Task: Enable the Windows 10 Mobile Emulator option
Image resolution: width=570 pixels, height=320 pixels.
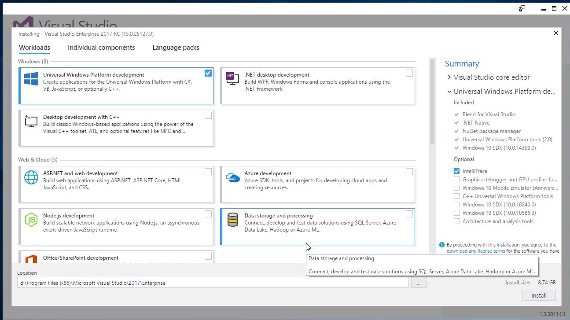Action: tap(456, 188)
